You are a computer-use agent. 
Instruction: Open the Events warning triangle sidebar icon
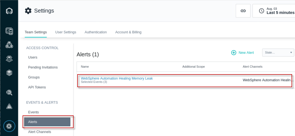click(9, 106)
